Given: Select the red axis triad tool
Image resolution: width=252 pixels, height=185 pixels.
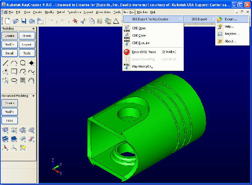Looking at the screenshot, I should click(x=5, y=148).
